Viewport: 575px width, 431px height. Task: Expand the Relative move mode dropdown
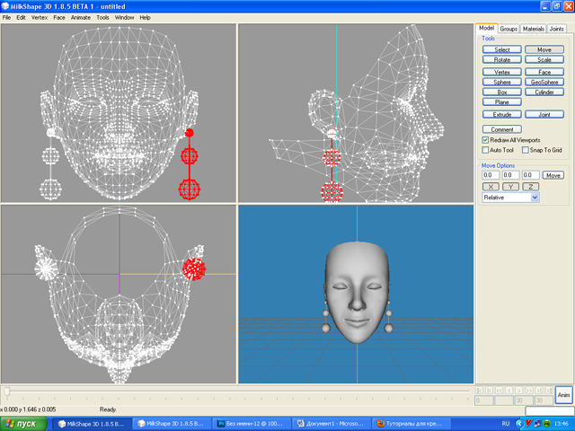[535, 197]
